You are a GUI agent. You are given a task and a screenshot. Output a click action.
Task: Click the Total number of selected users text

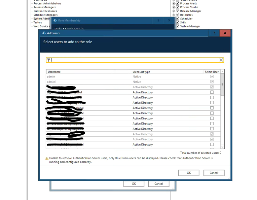click(201, 153)
